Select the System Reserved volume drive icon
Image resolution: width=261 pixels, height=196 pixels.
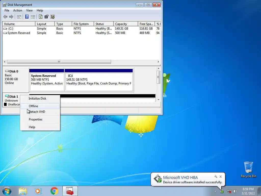pos(5,33)
